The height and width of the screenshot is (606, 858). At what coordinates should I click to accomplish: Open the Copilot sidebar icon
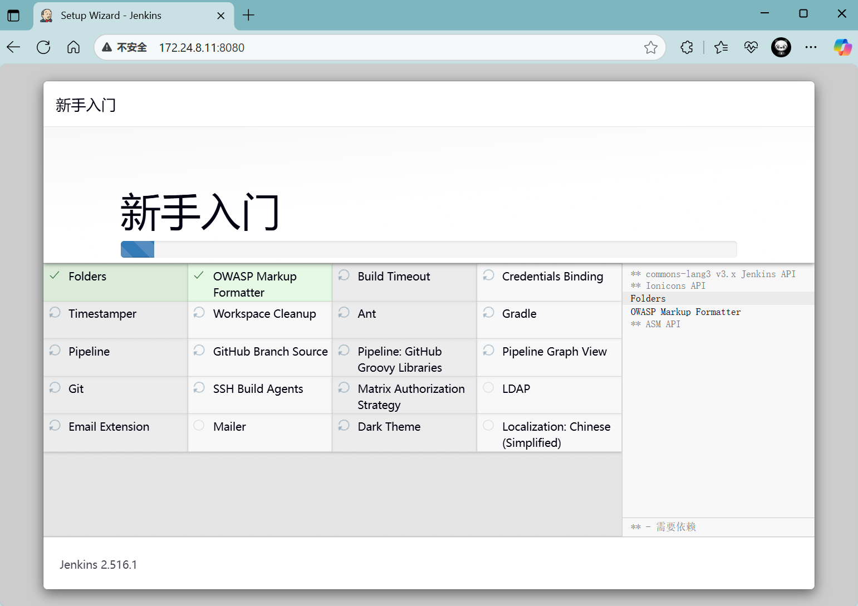(x=842, y=47)
